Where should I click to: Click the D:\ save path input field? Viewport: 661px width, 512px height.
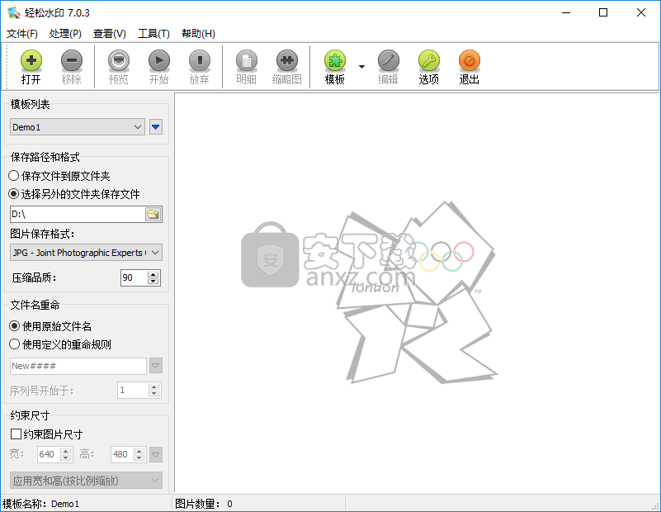click(78, 214)
